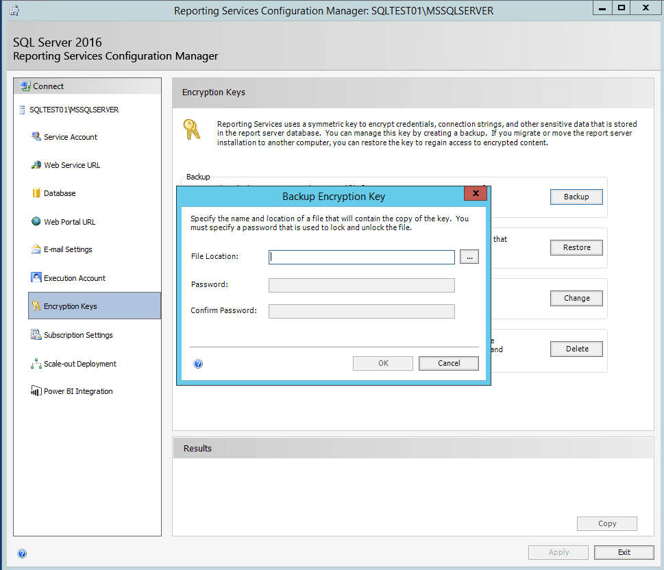
Task: Minimize the Configuration Manager window
Action: 602,8
